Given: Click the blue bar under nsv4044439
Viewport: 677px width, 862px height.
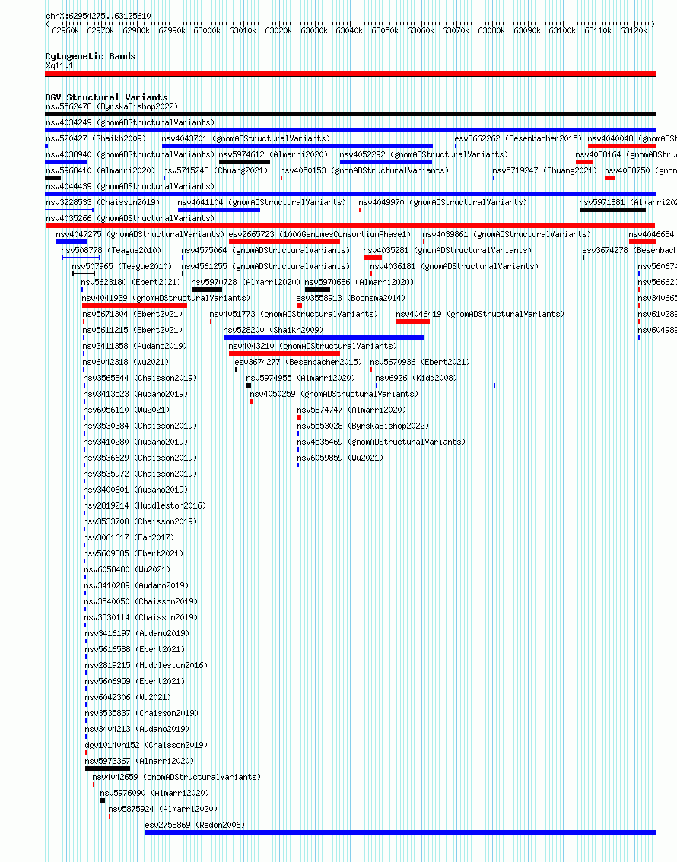Looking at the screenshot, I should 351,194.
